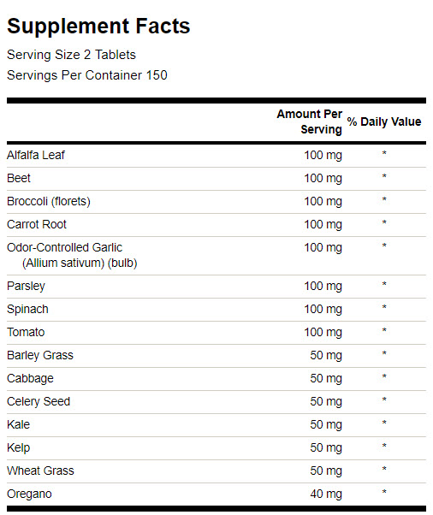
Task: Click the 40 mg amount for Oregano
Action: pos(326,494)
